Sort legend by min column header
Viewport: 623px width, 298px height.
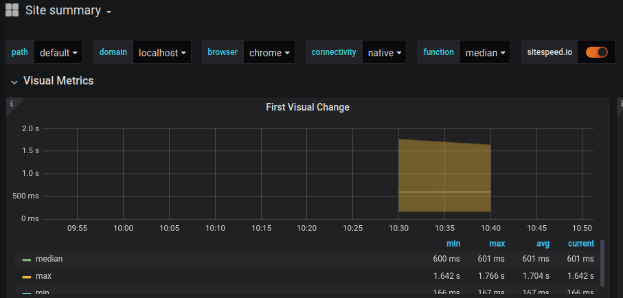coord(453,244)
